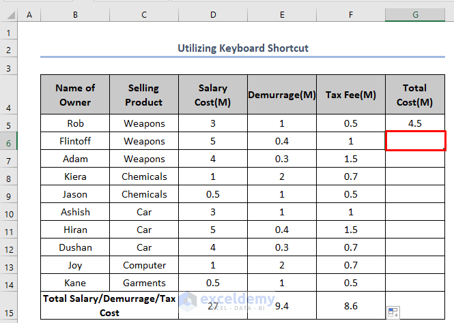Click the 'Selling Product' header cell
The height and width of the screenshot is (323, 454).
pyautogui.click(x=144, y=95)
